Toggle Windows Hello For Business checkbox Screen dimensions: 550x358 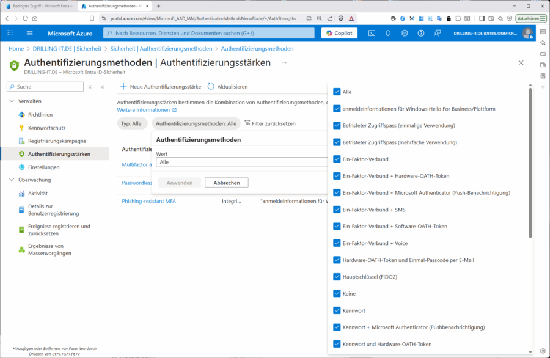tap(337, 109)
